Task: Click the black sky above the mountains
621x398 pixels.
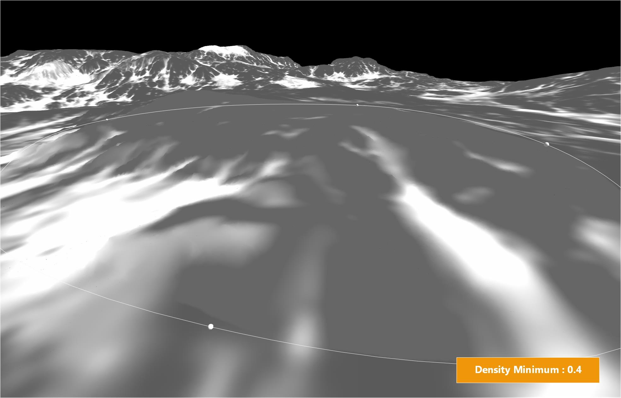Action: click(x=310, y=22)
